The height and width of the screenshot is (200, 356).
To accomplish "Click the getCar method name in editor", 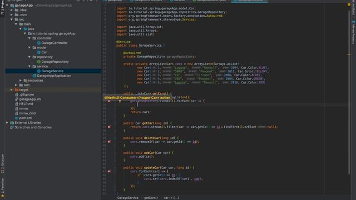I will point(148,123).
